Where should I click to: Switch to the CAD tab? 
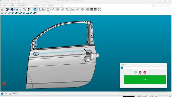[4, 94]
